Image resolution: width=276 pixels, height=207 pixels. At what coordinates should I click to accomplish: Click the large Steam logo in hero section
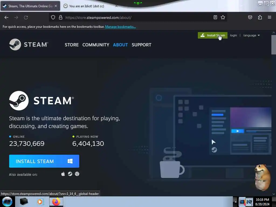click(42, 101)
